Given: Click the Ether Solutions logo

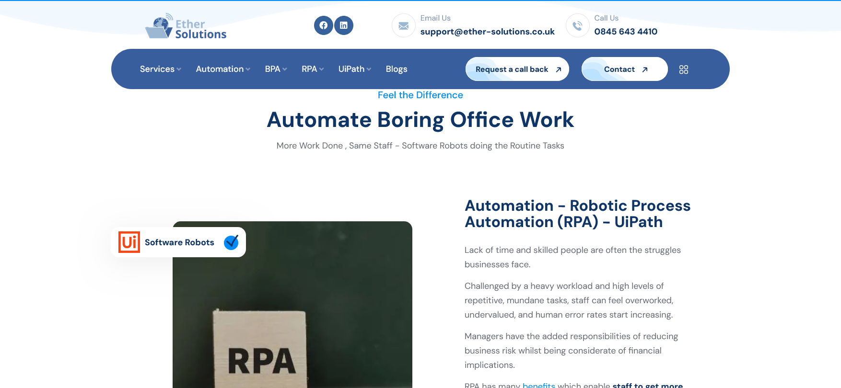Looking at the screenshot, I should pos(186,27).
